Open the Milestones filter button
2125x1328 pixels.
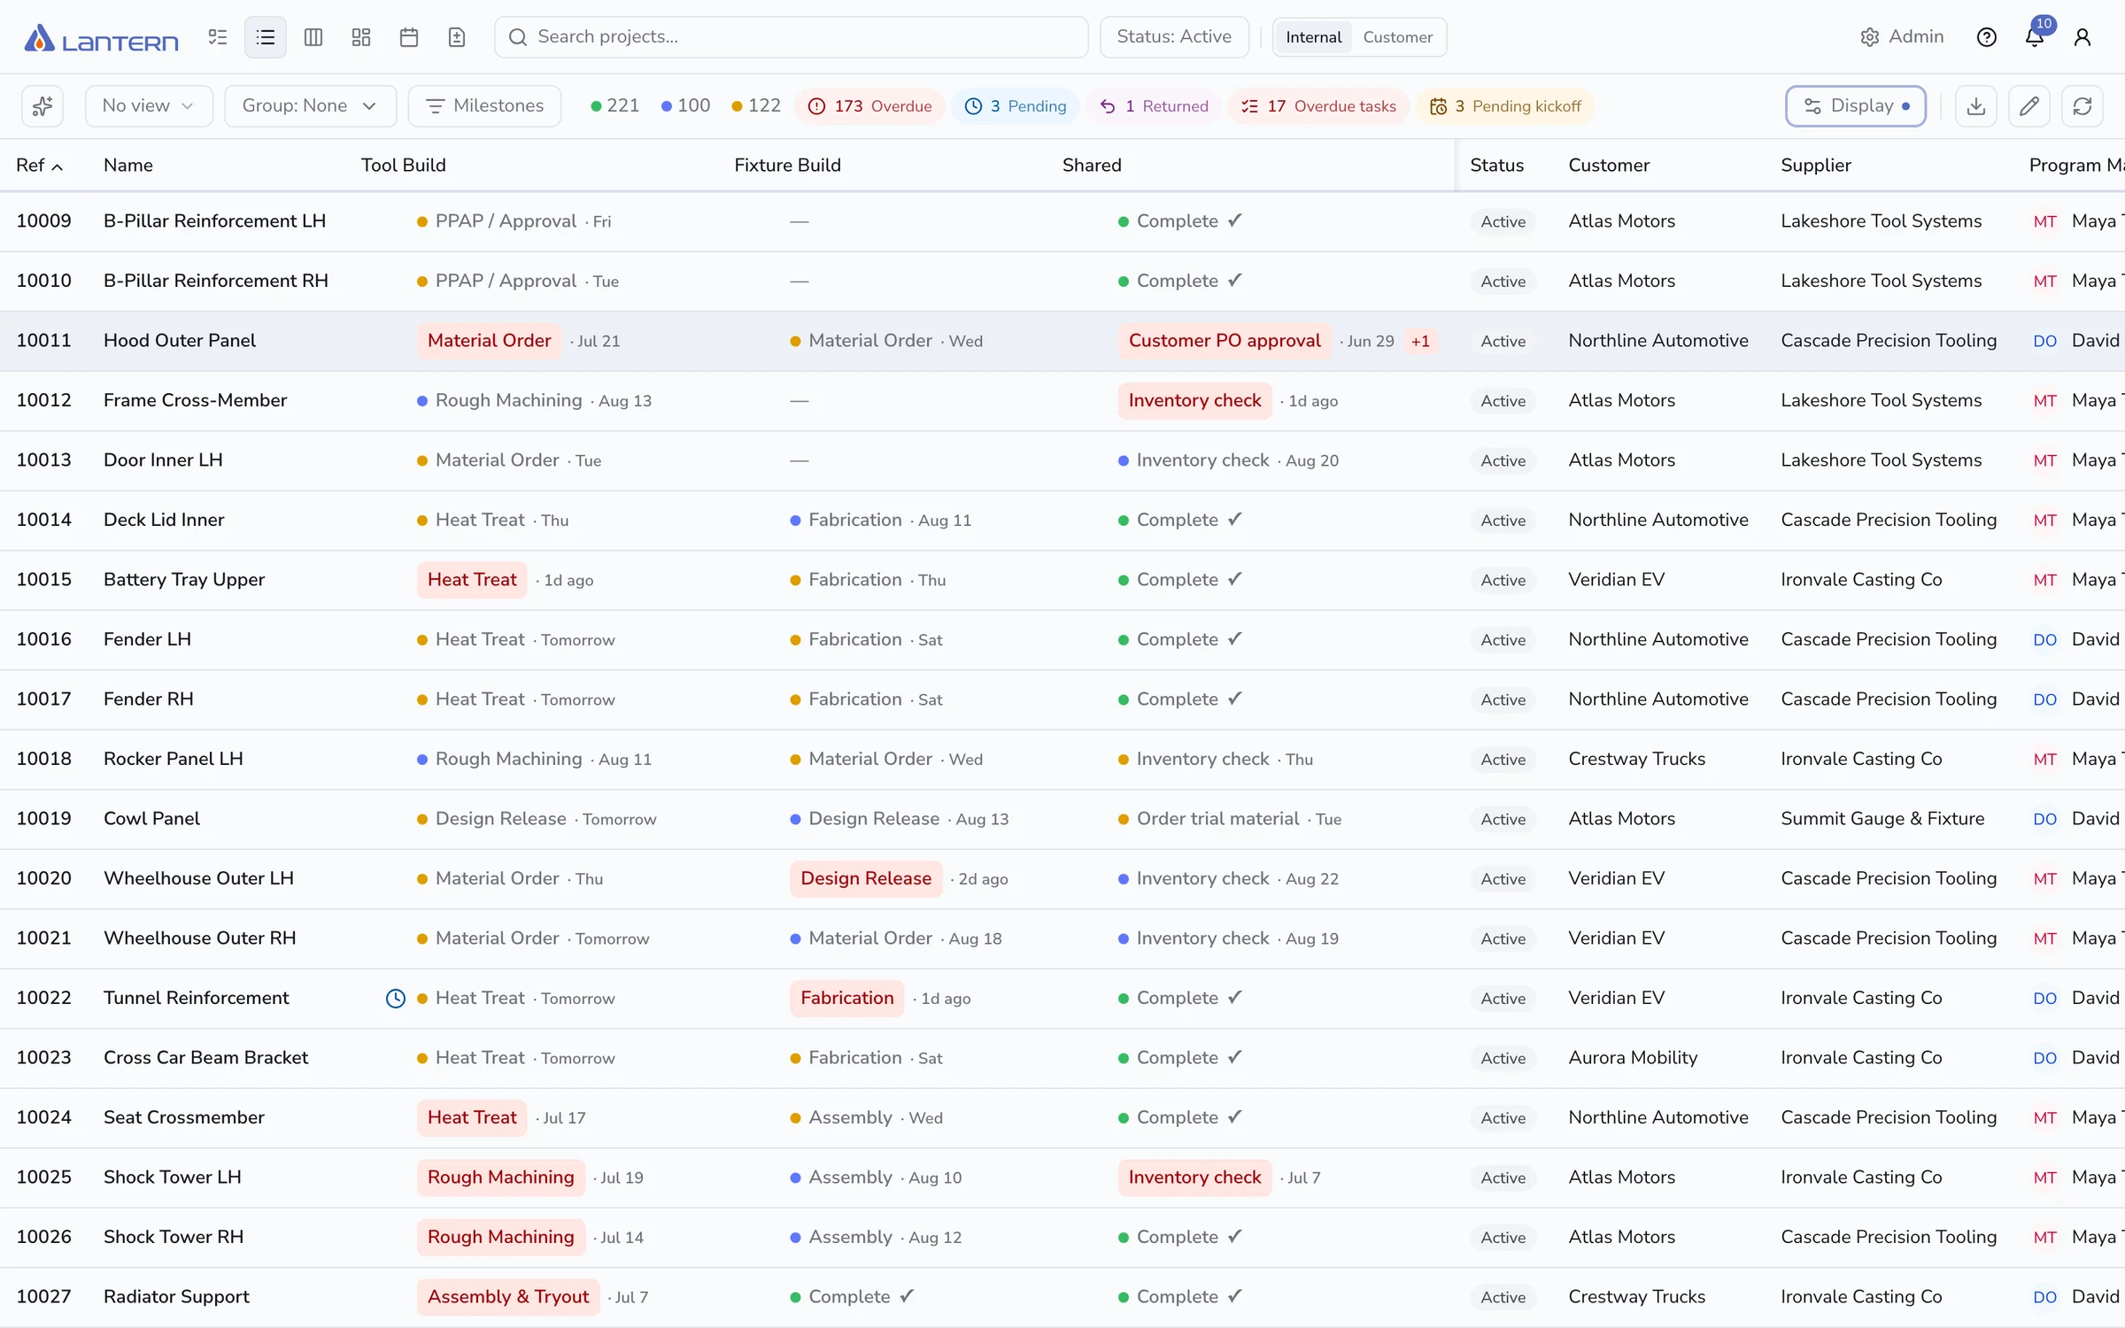(x=484, y=106)
